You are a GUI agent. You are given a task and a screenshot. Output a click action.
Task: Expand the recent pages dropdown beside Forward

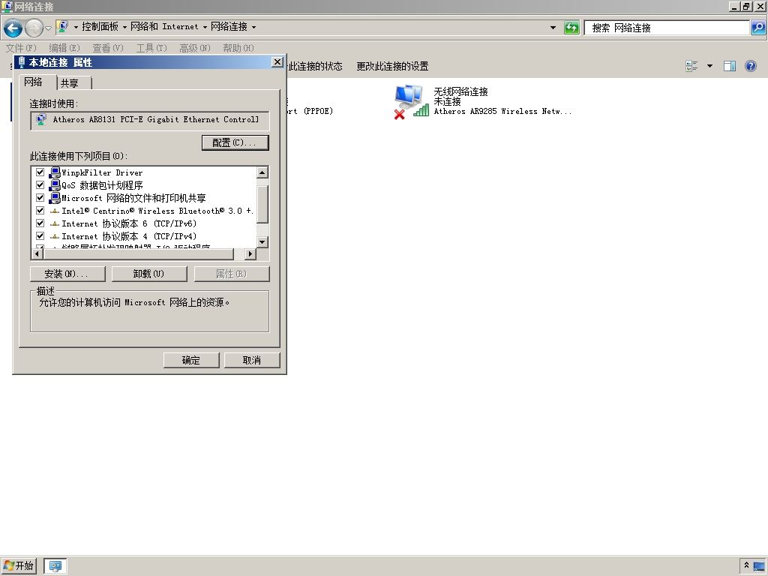point(48,28)
